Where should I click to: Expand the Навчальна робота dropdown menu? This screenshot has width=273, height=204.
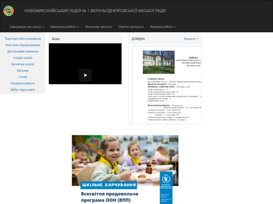click(64, 27)
